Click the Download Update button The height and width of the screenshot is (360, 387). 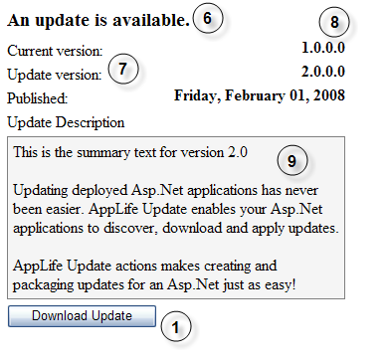[82, 316]
